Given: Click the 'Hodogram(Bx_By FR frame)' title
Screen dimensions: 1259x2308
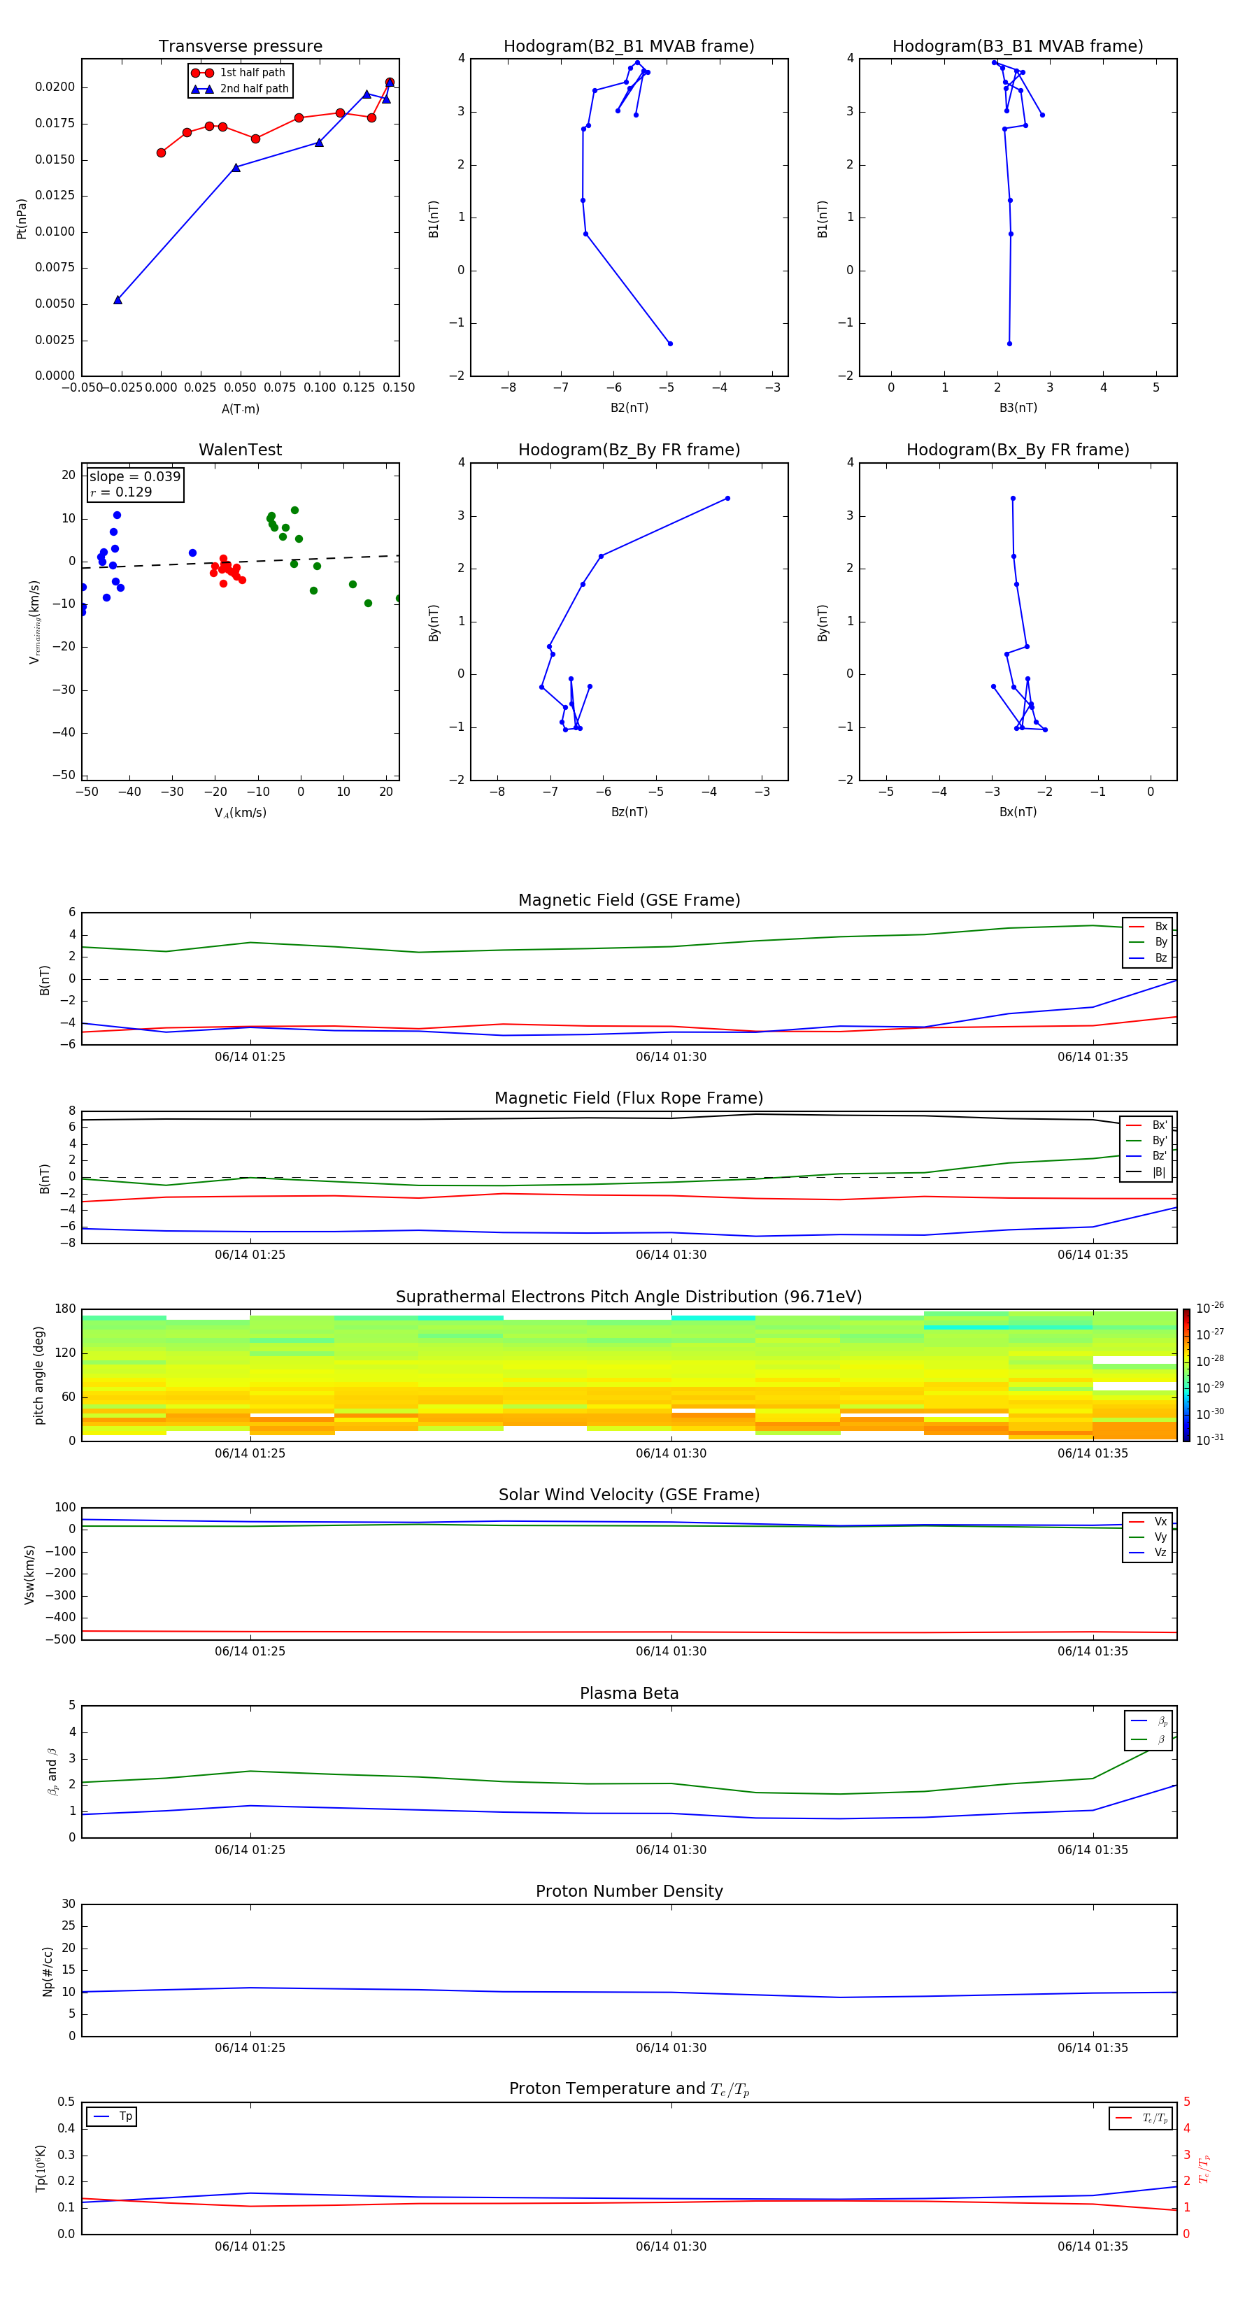Looking at the screenshot, I should coord(1018,450).
